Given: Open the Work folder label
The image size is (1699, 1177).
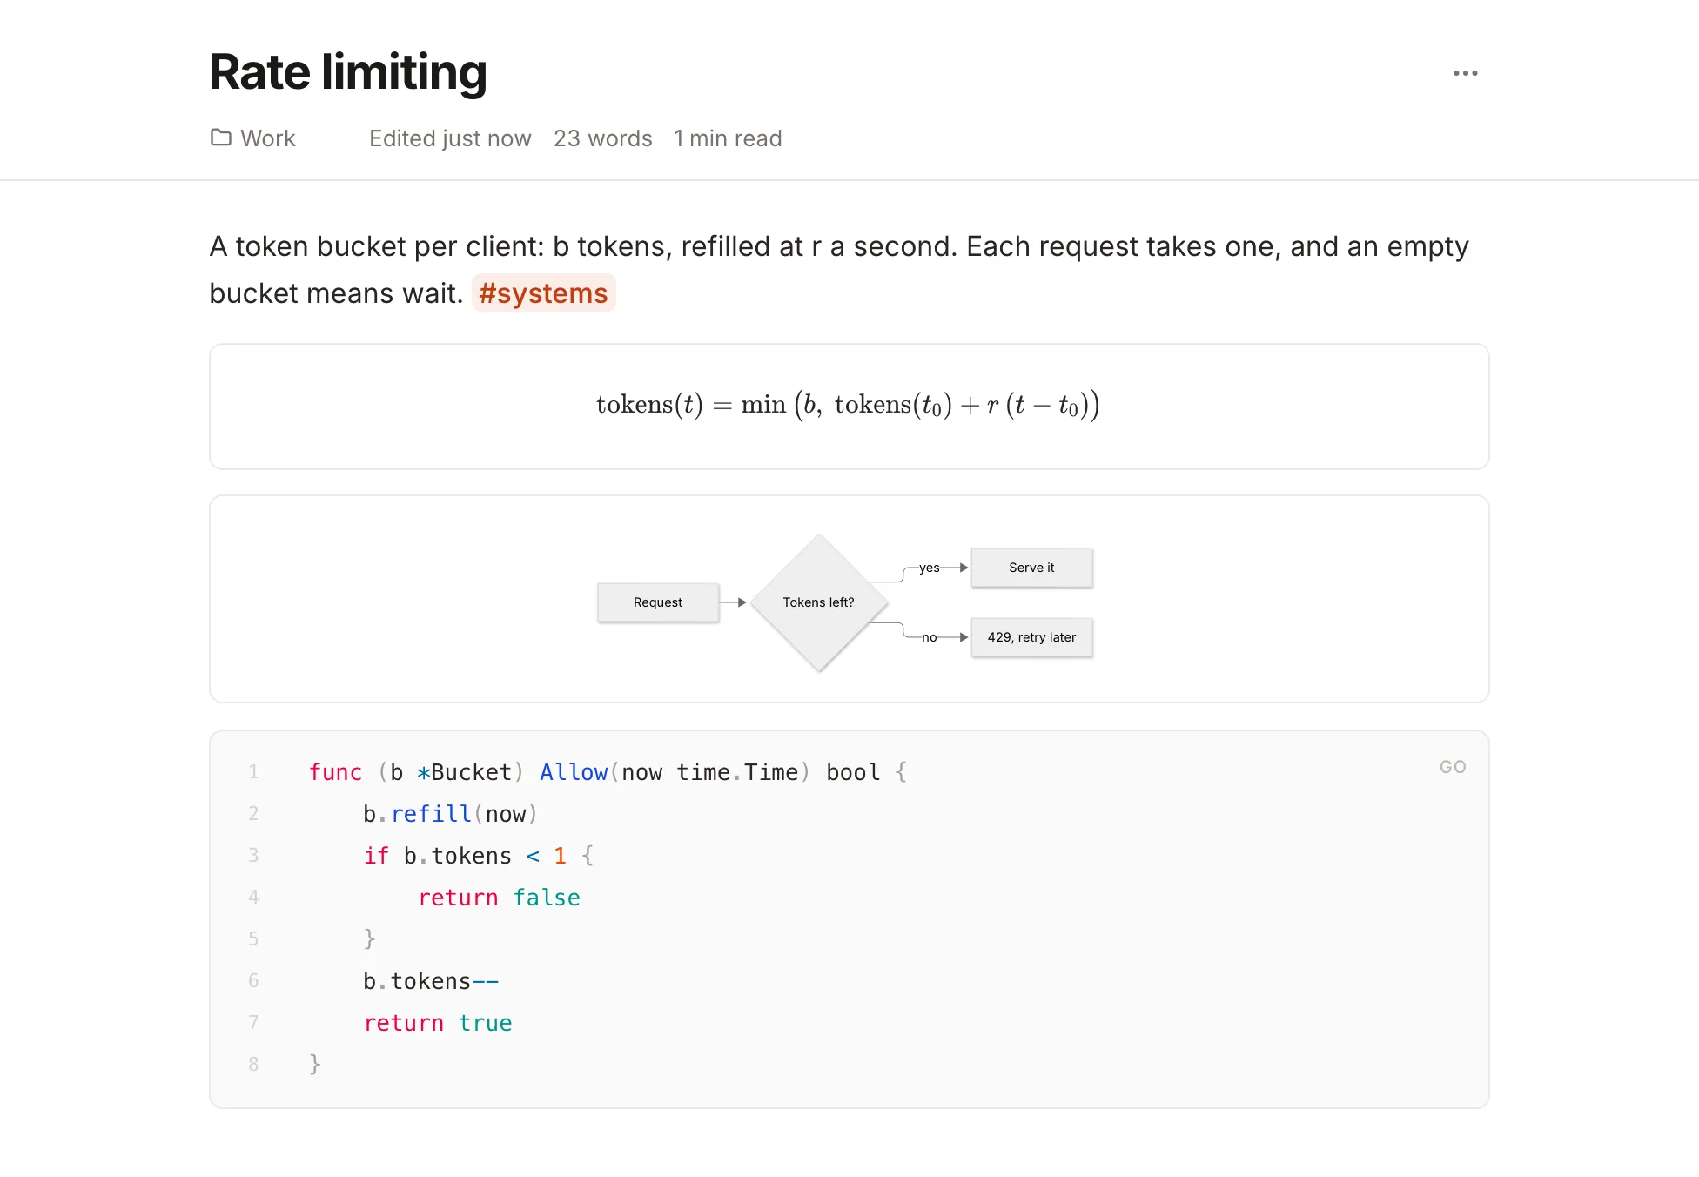Looking at the screenshot, I should click(x=268, y=138).
